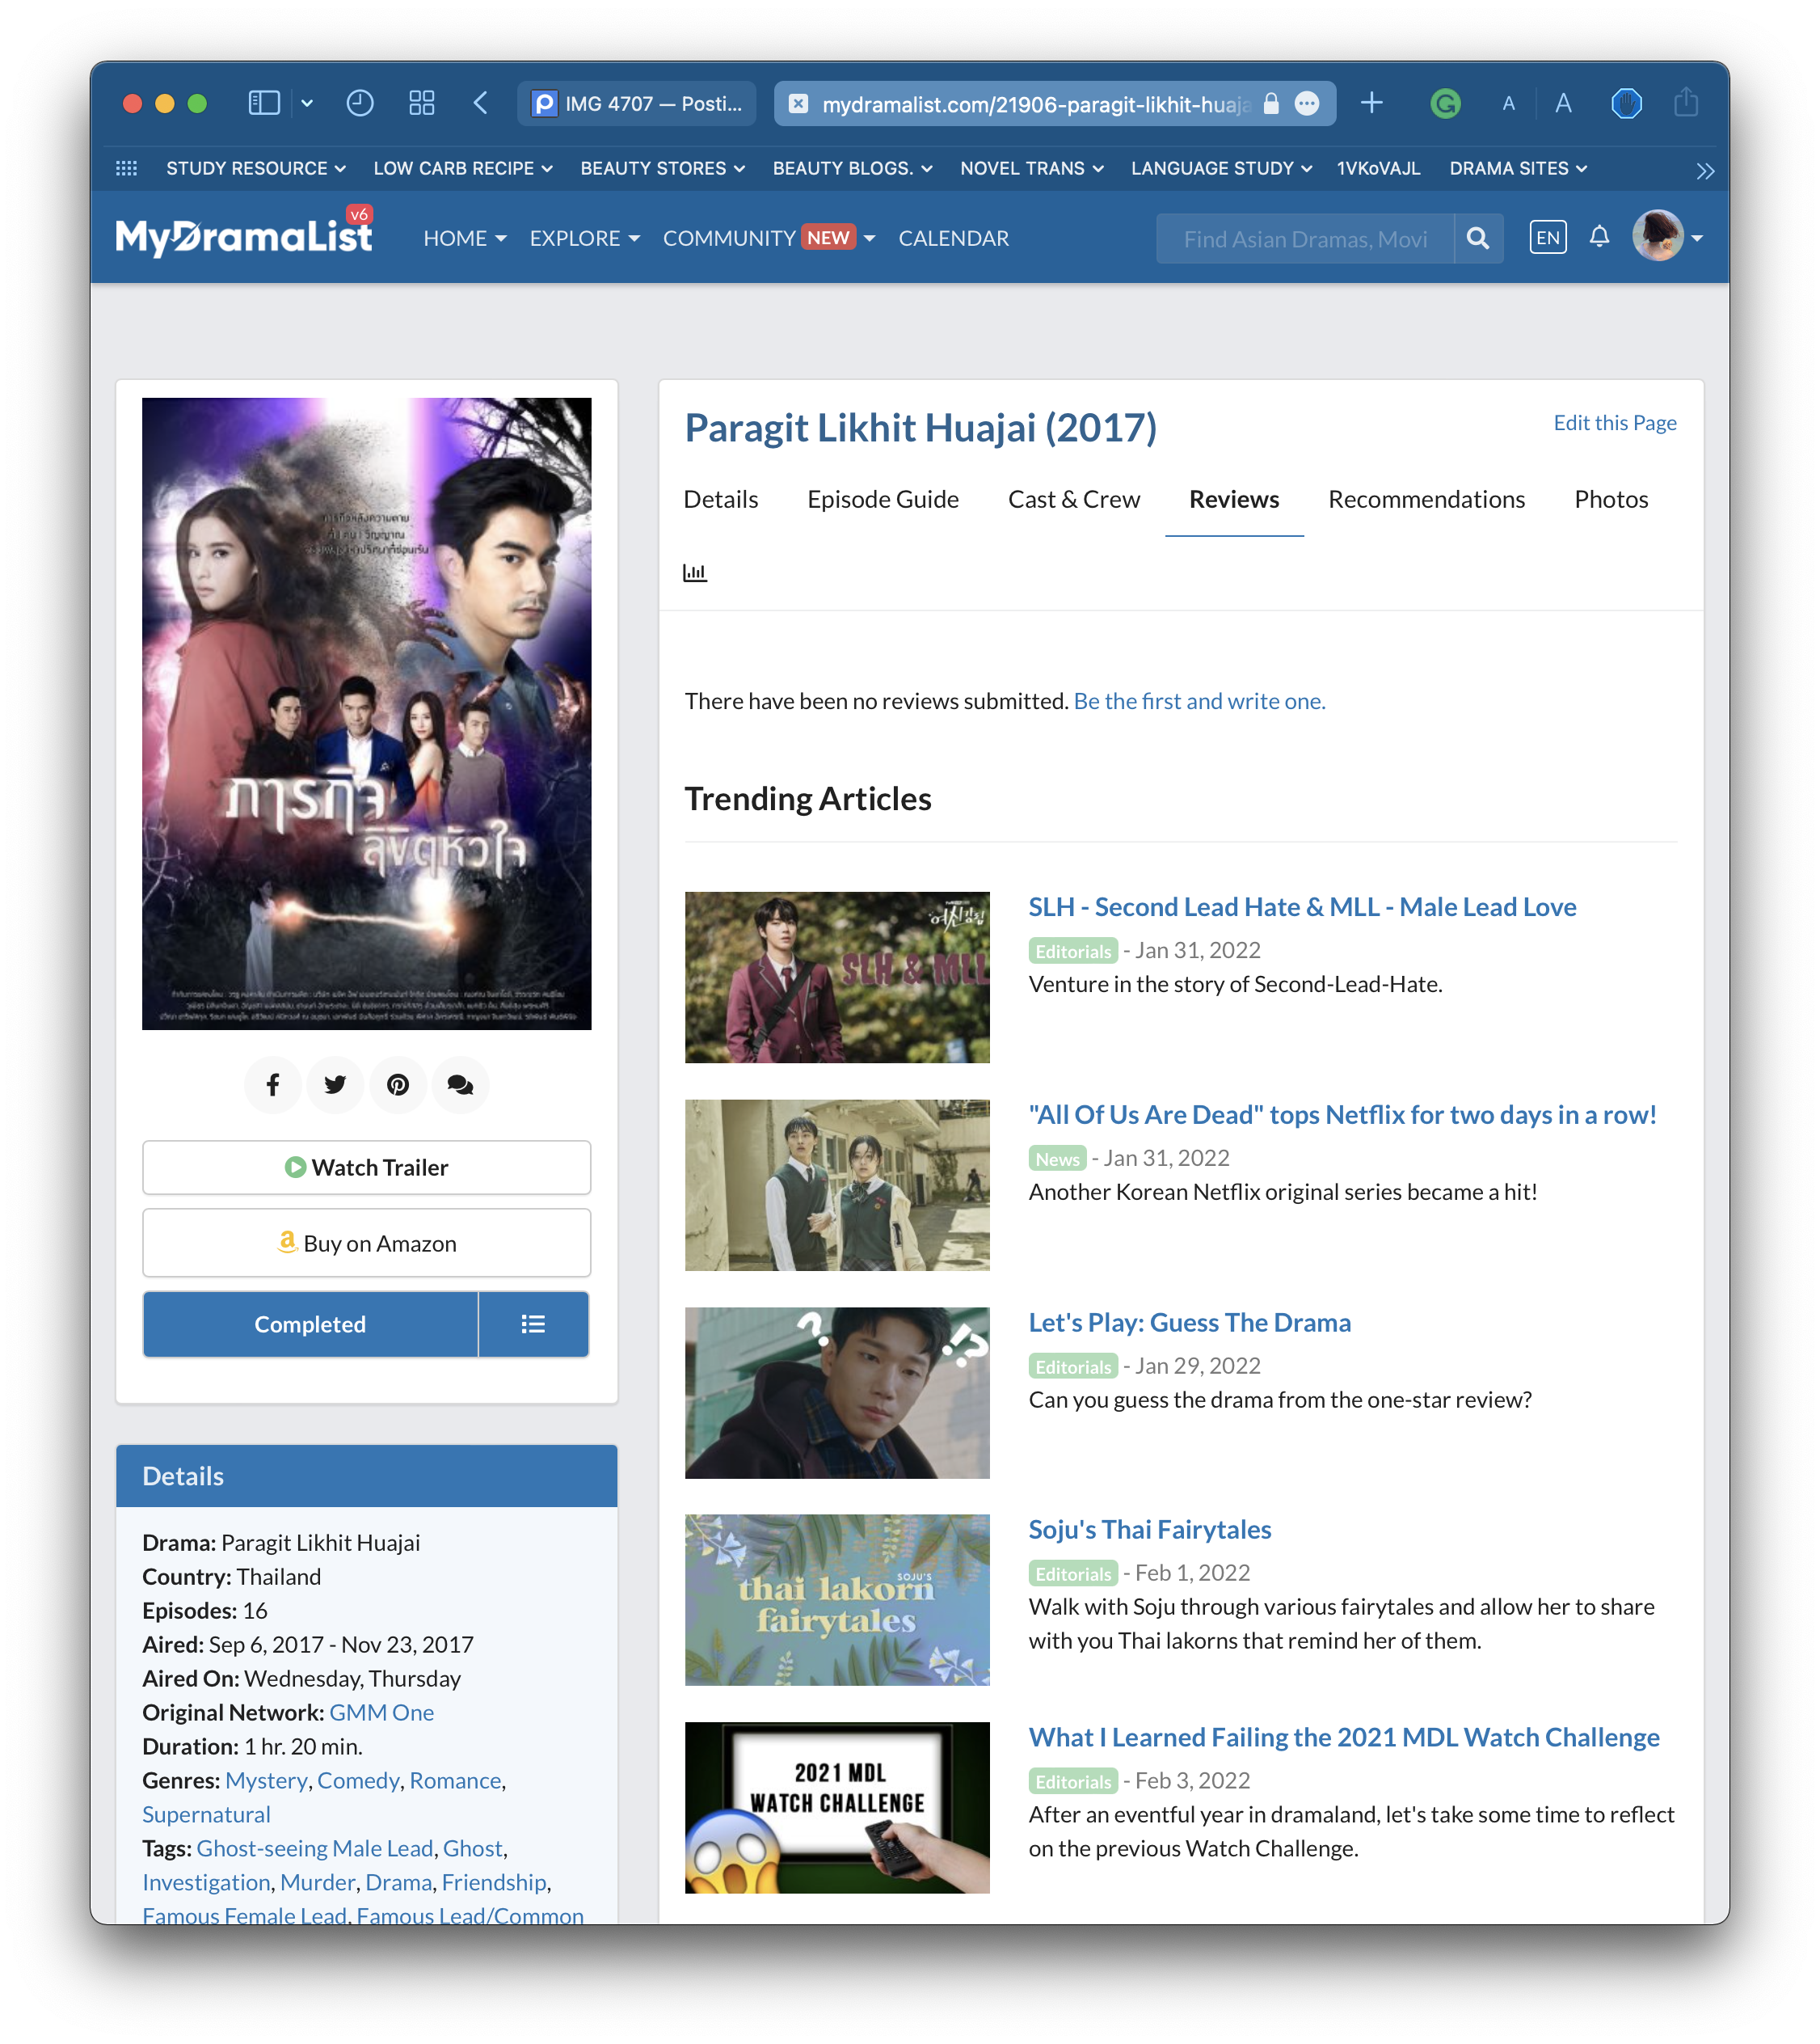Open a new tab with plus icon

1372,103
